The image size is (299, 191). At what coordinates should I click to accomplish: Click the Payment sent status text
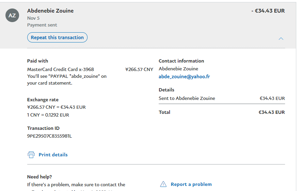(x=42, y=25)
